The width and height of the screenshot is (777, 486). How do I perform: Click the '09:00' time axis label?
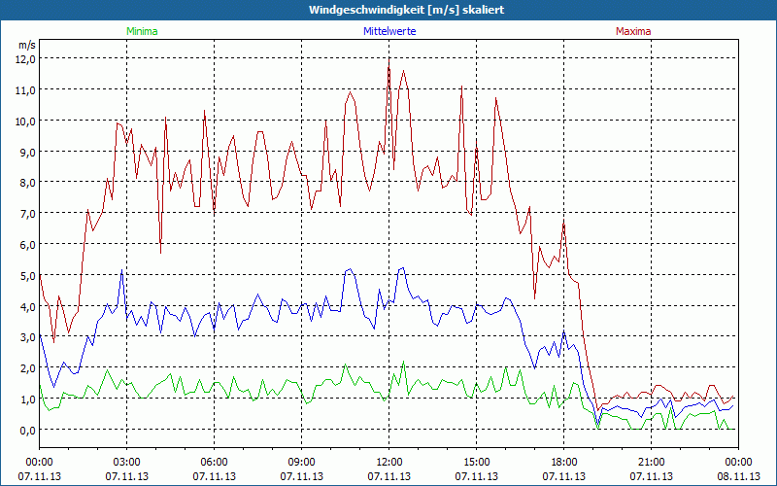[x=301, y=463]
